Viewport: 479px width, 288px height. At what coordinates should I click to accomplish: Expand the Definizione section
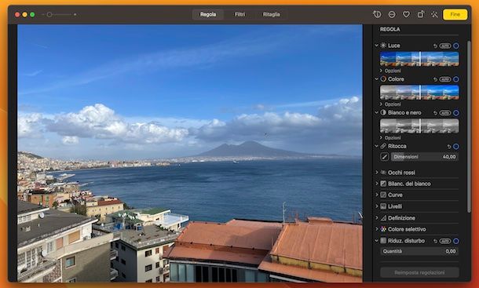(x=377, y=218)
